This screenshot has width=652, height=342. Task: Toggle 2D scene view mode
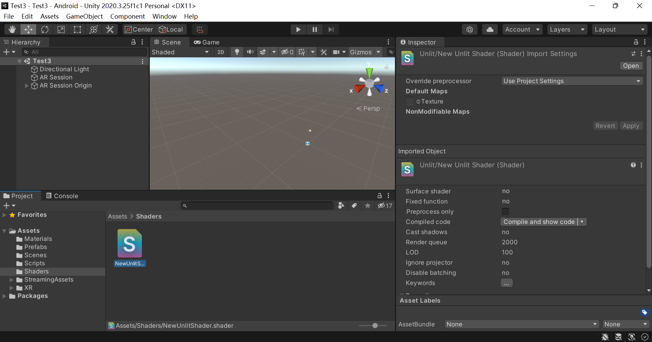(221, 52)
